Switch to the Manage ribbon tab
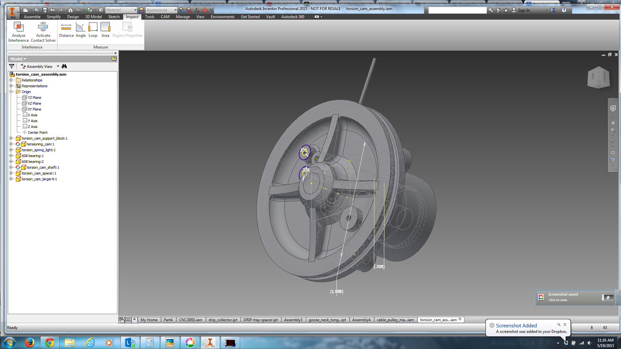This screenshot has width=621, height=349. (183, 17)
